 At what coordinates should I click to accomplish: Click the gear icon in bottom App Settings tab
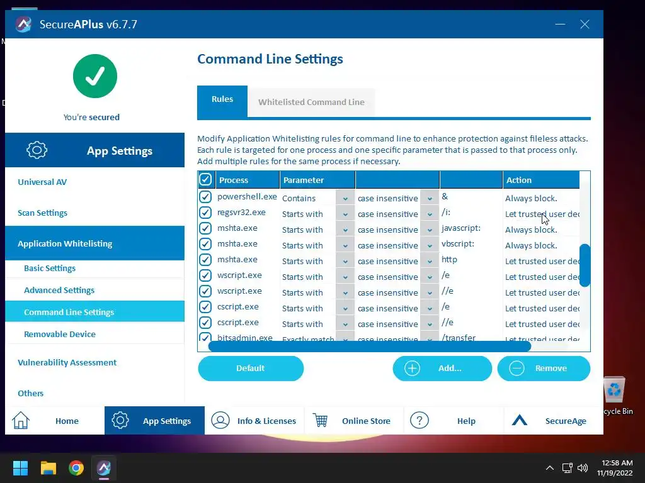120,421
